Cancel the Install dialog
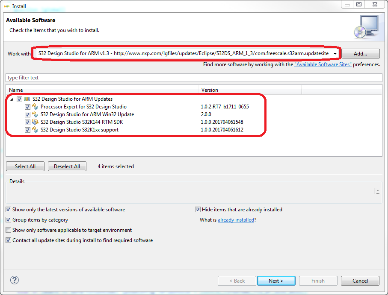This screenshot has height=295, width=388. pos(360,280)
